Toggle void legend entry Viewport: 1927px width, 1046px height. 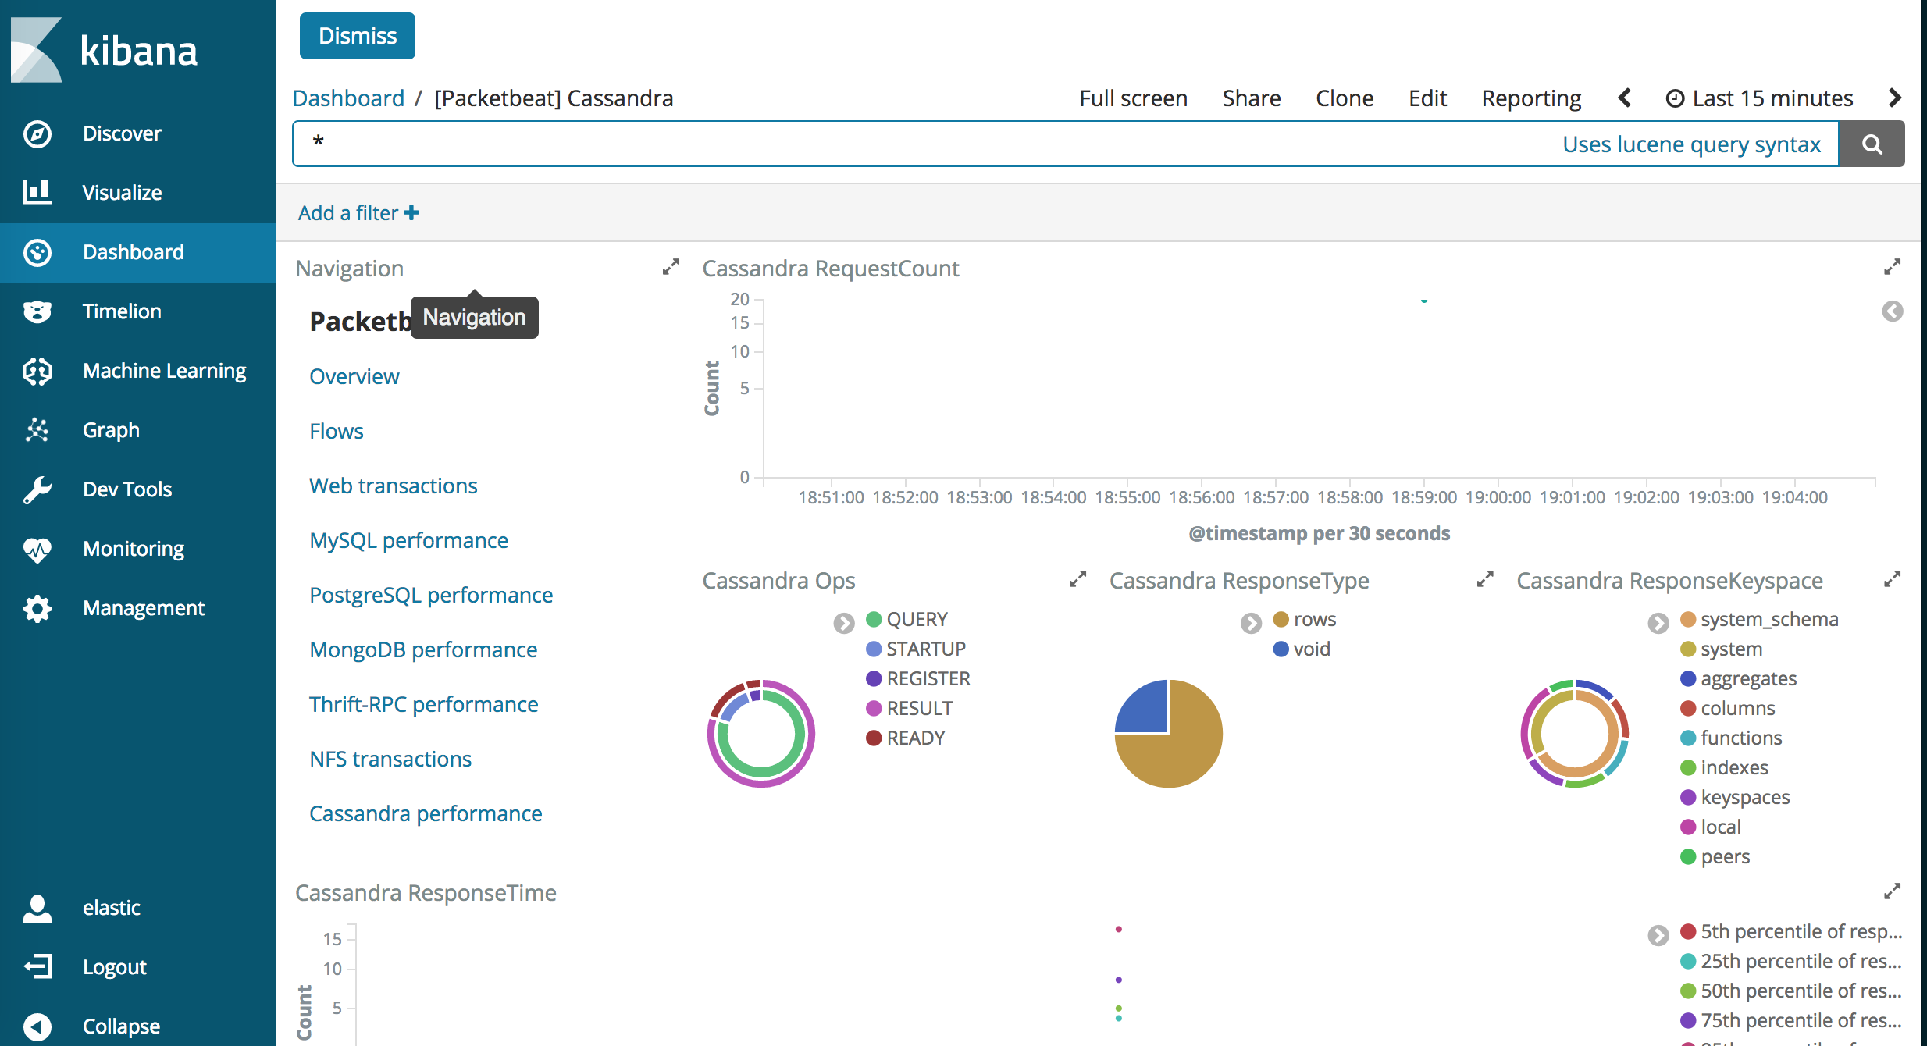pos(1302,649)
